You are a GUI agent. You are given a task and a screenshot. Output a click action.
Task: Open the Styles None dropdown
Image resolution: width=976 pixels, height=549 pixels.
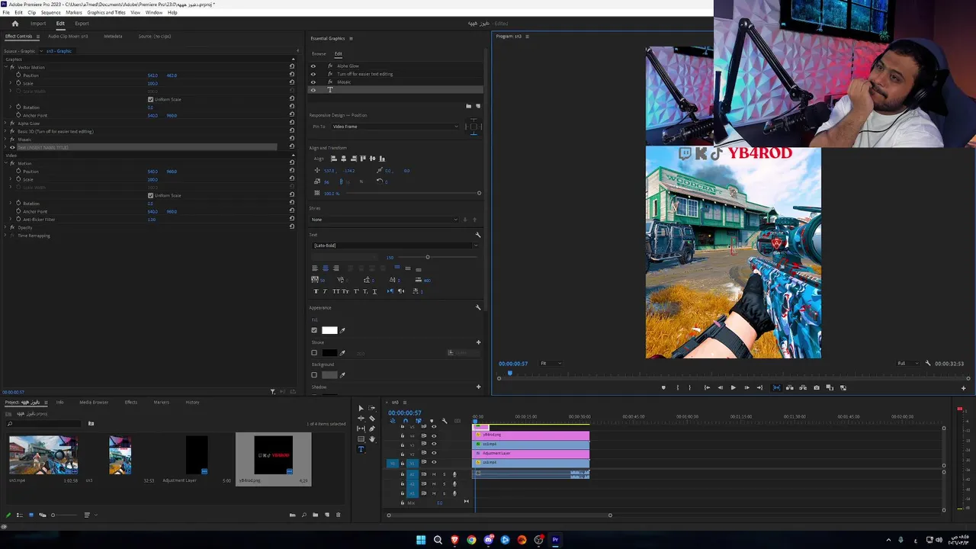384,220
